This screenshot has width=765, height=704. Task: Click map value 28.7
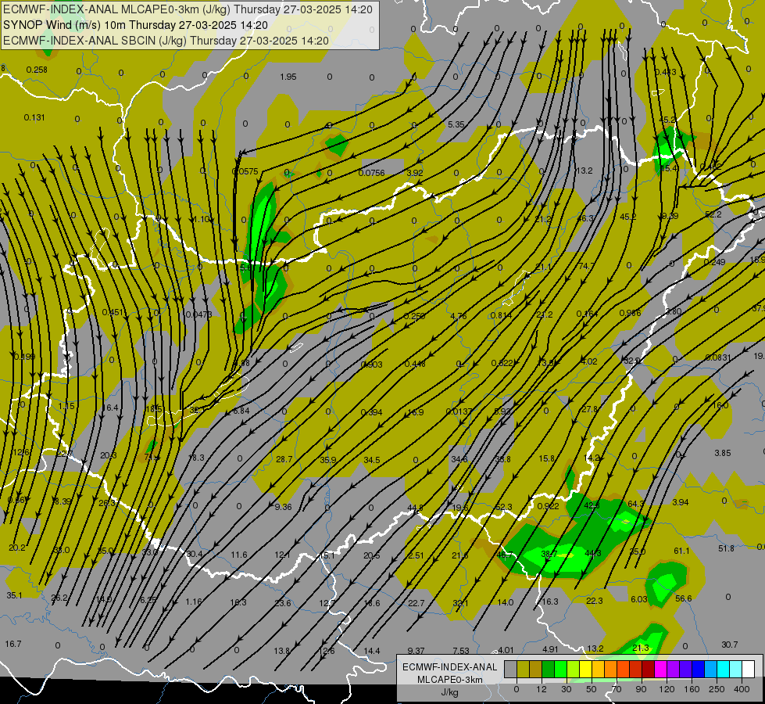point(284,459)
